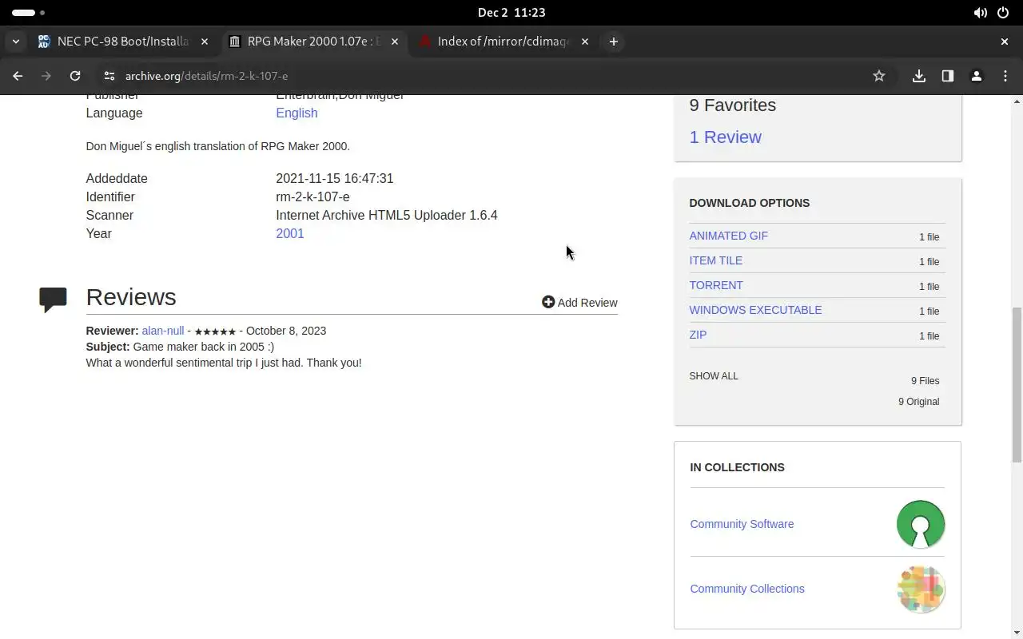The image size is (1023, 639).
Task: Follow the English language link
Action: click(297, 113)
